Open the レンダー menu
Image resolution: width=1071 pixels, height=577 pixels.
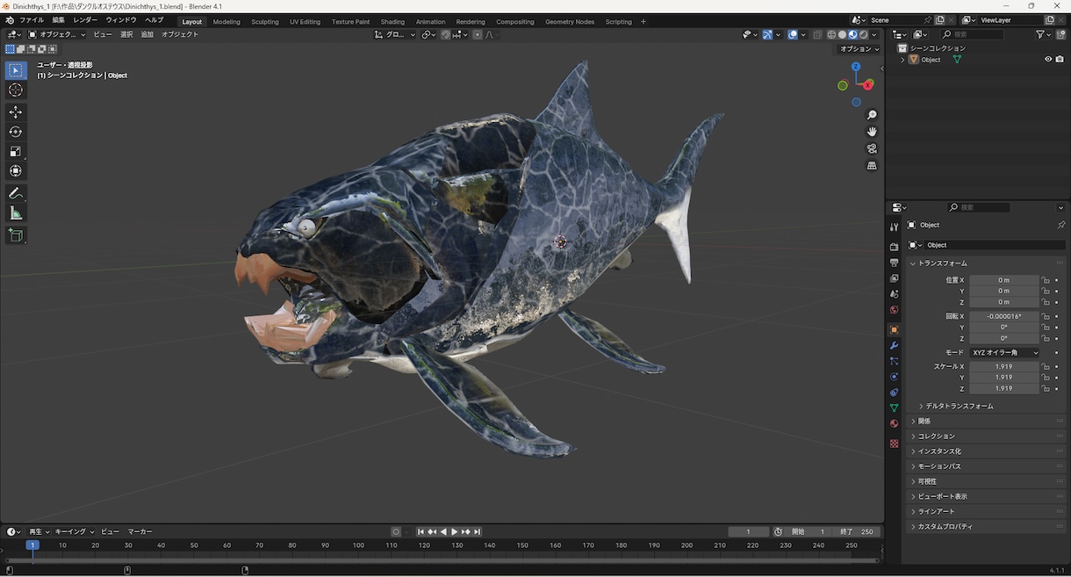click(x=85, y=20)
